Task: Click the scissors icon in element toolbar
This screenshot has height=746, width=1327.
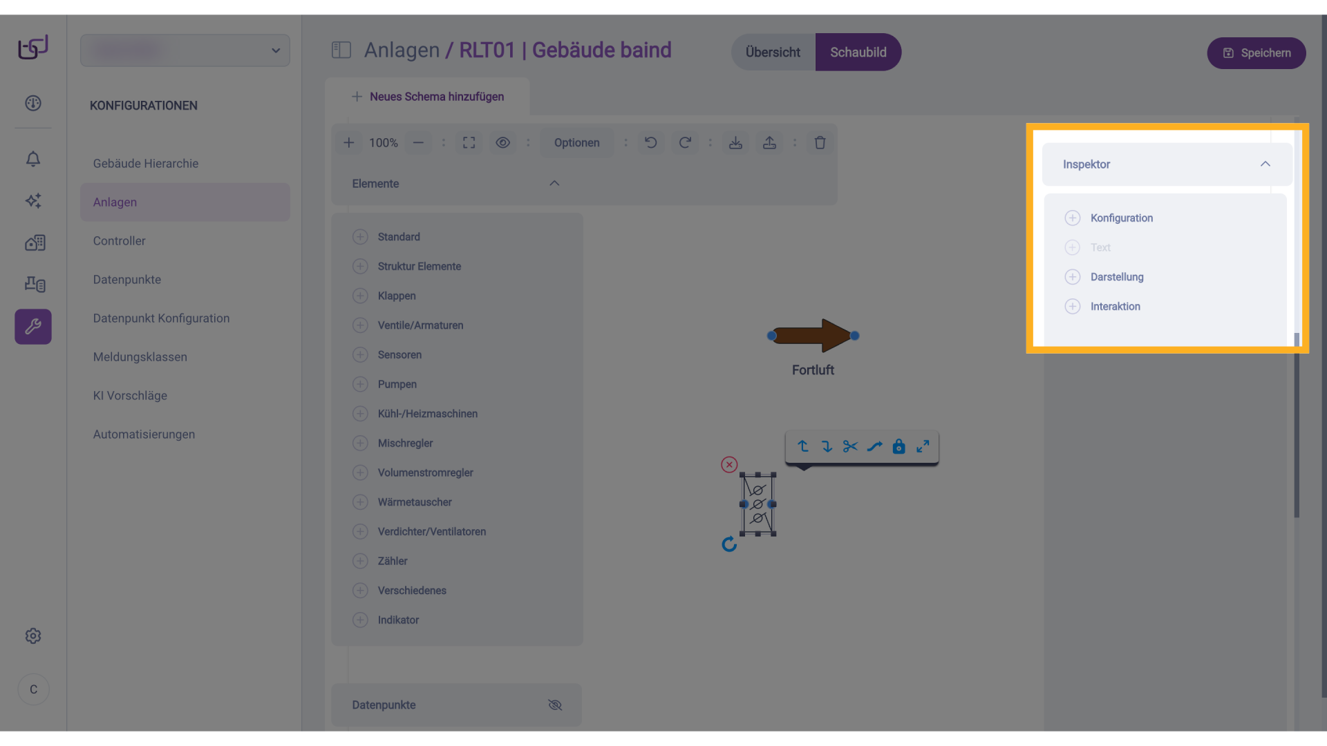Action: pyautogui.click(x=850, y=446)
